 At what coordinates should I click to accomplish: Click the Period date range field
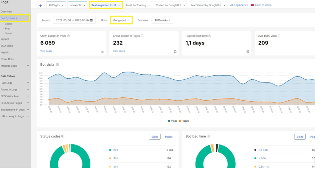[x=74, y=20]
